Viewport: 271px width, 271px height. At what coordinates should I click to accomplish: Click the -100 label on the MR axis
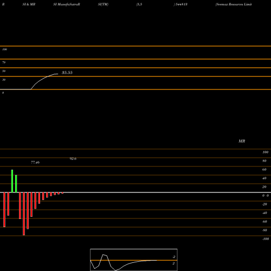[266, 239]
